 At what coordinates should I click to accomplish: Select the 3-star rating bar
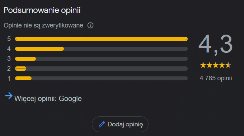(101, 59)
